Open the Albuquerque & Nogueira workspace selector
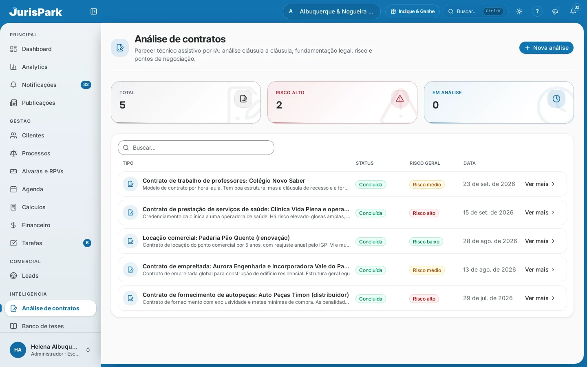This screenshot has height=367, width=587. point(332,11)
